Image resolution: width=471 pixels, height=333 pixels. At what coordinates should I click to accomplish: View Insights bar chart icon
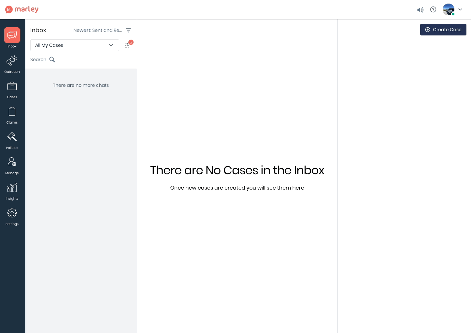(x=12, y=188)
